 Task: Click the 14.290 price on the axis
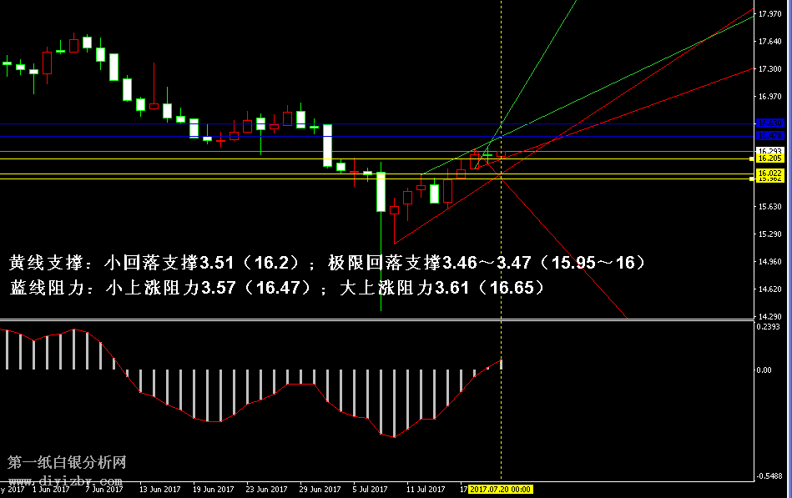click(769, 317)
